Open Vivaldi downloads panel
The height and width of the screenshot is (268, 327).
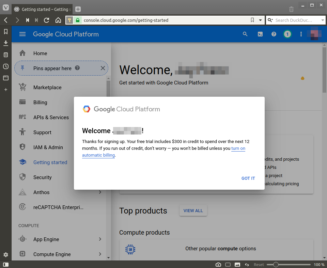point(6,43)
